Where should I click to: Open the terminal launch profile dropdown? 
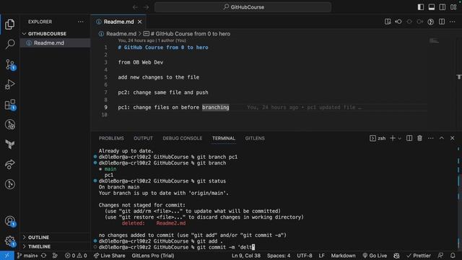click(399, 138)
